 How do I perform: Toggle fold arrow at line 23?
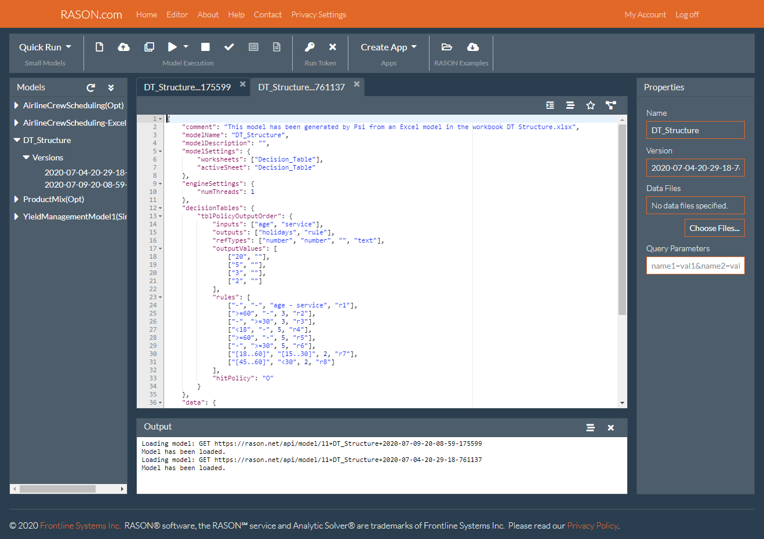pos(161,298)
